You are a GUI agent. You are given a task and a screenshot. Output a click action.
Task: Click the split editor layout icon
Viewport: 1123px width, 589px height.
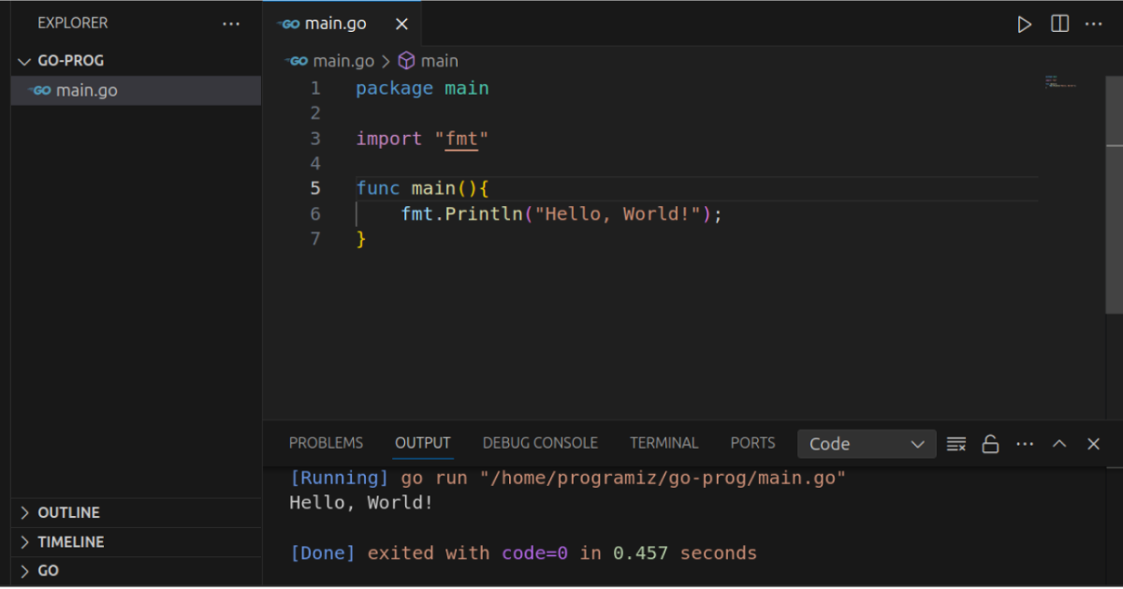1059,24
